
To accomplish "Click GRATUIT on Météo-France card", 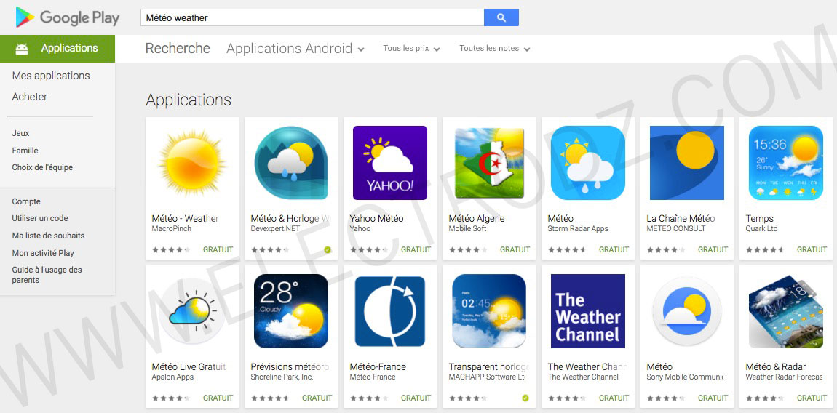I will 416,398.
